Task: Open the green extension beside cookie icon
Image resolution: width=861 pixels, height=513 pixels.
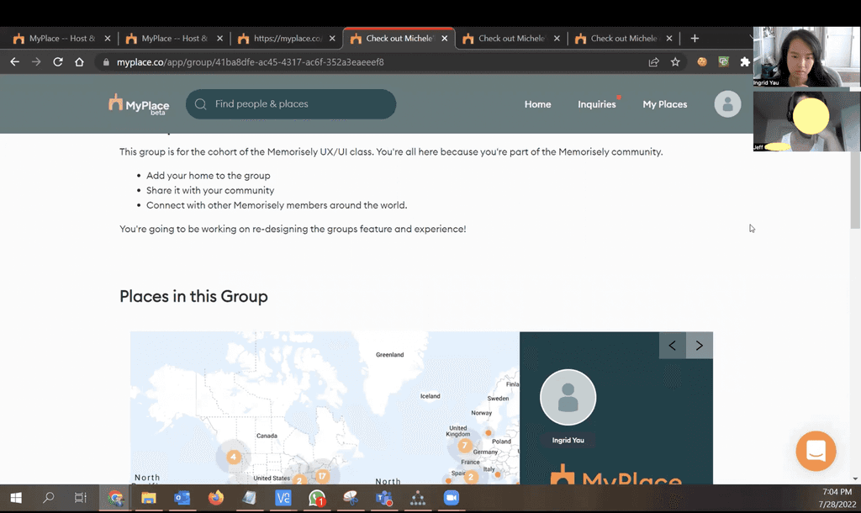Action: click(724, 62)
